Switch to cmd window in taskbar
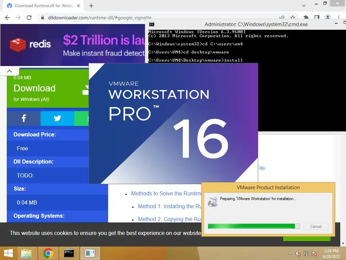Screen dimensions: 346x260 point(69,253)
